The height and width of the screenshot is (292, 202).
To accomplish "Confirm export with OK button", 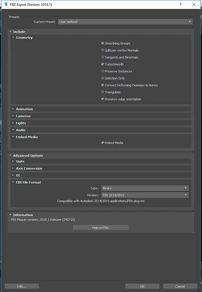I will coord(142,286).
